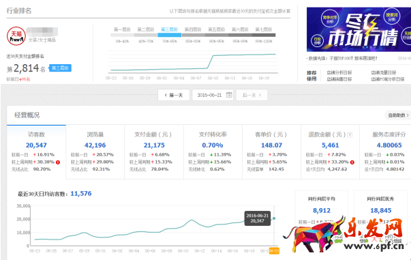
Task: Go to next day with 后一天
Action: 252,95
